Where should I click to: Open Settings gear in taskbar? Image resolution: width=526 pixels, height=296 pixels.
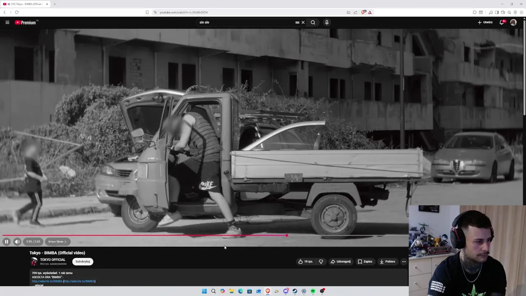click(304, 291)
